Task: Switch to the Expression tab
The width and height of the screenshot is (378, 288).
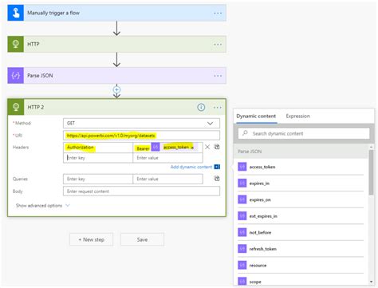Action: click(x=297, y=116)
